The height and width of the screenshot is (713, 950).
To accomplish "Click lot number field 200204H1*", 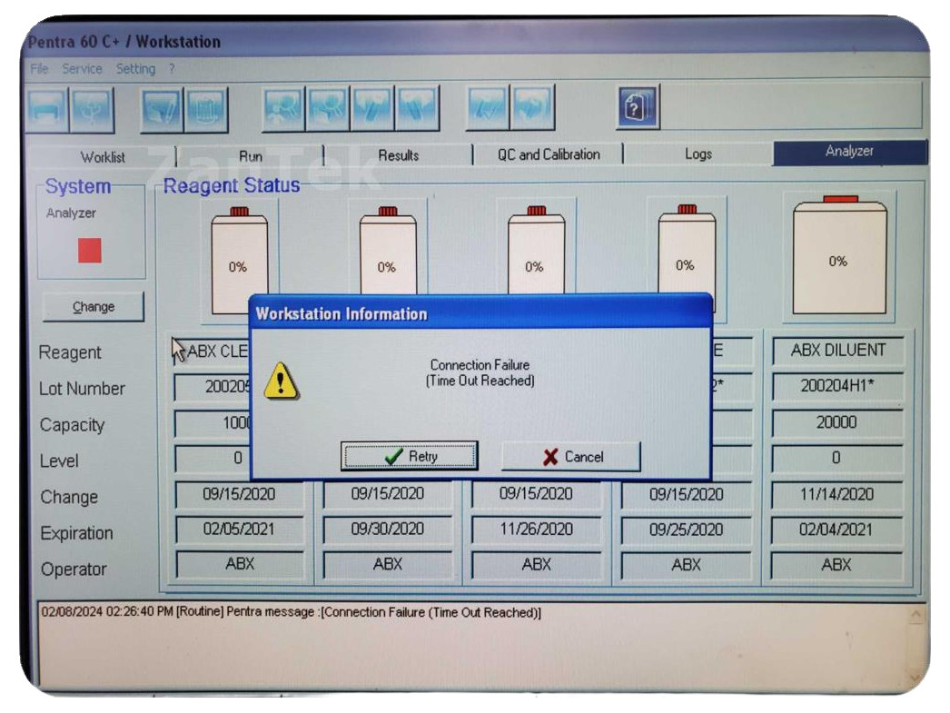I will (837, 386).
